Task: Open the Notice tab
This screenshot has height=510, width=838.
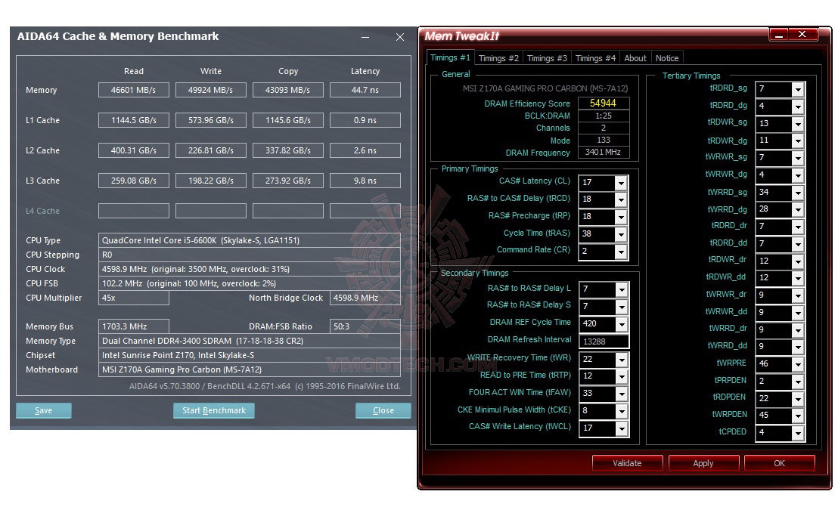Action: coord(667,58)
